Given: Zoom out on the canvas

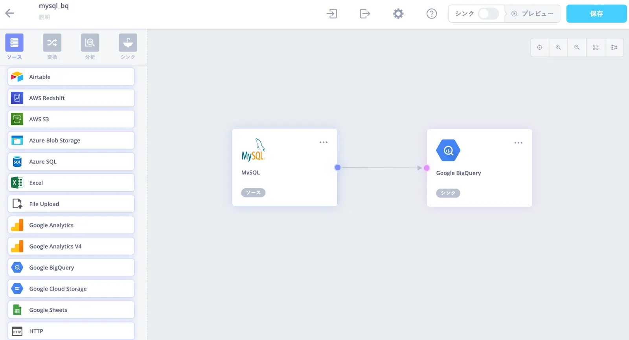Looking at the screenshot, I should point(577,48).
